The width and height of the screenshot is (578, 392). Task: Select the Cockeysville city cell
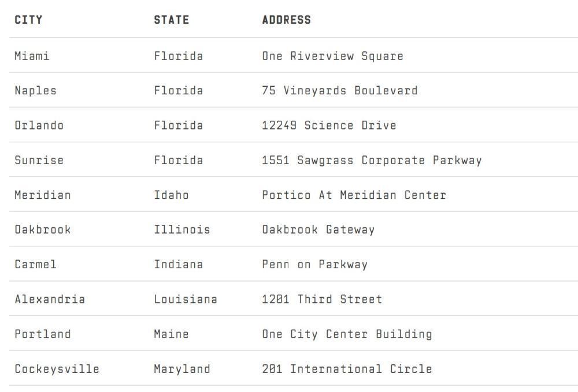point(57,369)
